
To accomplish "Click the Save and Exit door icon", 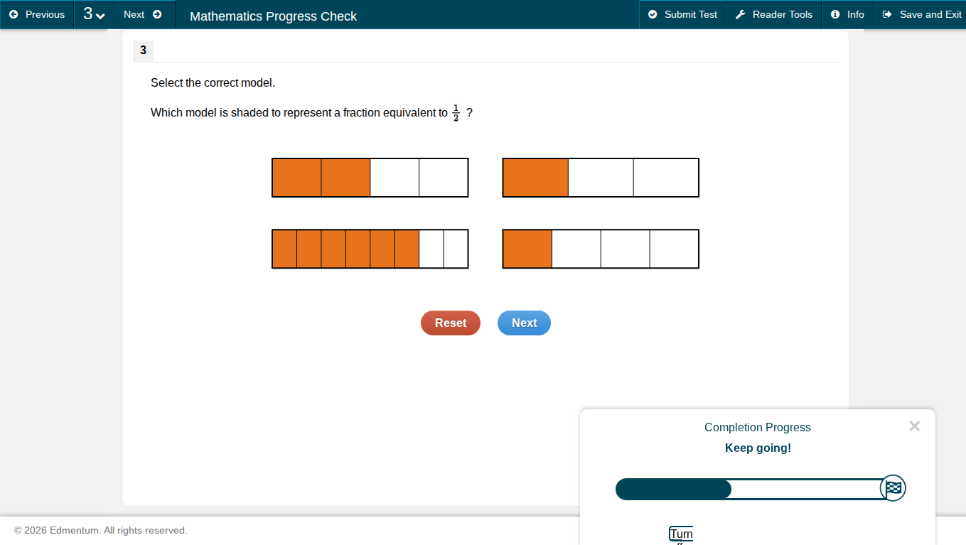I will point(886,14).
